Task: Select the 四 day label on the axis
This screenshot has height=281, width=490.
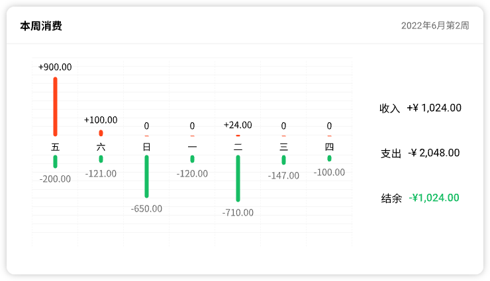Action: (329, 147)
